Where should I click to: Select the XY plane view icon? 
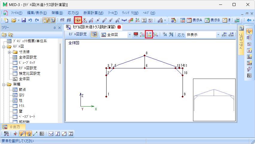tap(142, 34)
